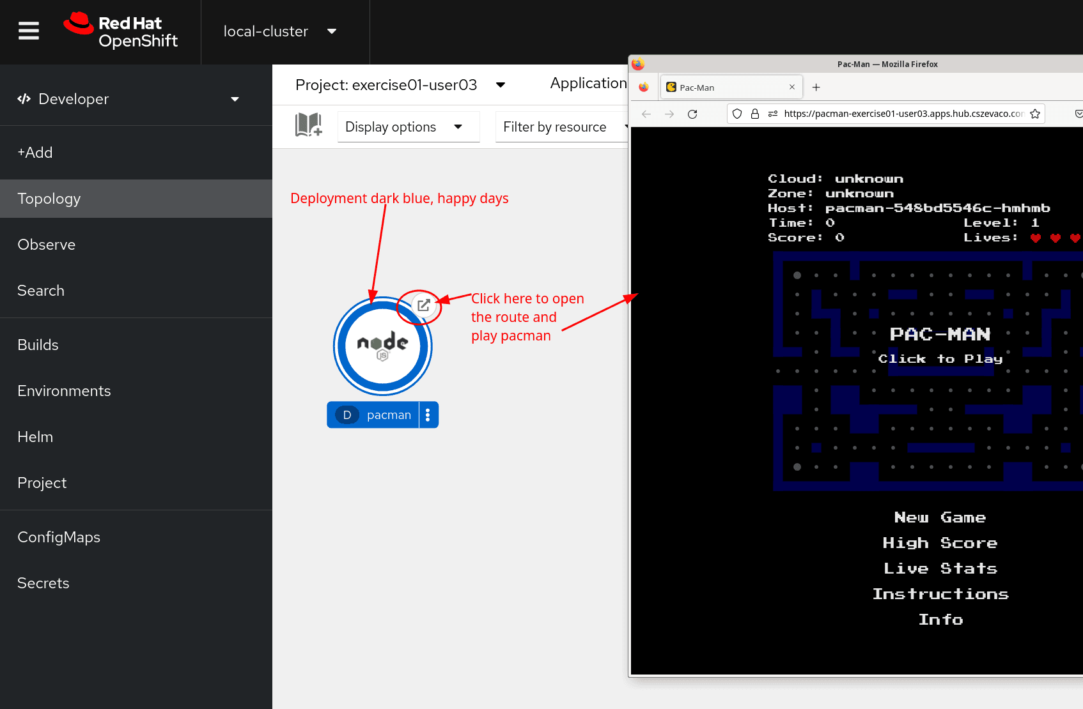Open the hamburger navigation menu
Image resolution: width=1083 pixels, height=709 pixels.
pos(28,31)
